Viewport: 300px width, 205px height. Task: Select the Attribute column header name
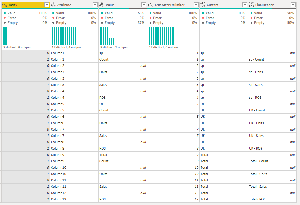pyautogui.click(x=64, y=5)
